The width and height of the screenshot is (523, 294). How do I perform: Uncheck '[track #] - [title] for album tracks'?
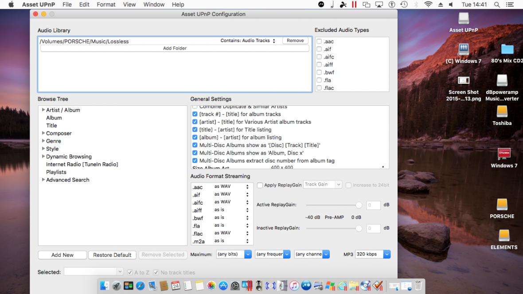[195, 114]
